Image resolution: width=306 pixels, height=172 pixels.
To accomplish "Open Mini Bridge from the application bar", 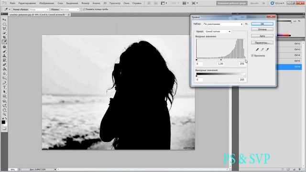I will coord(156,3).
